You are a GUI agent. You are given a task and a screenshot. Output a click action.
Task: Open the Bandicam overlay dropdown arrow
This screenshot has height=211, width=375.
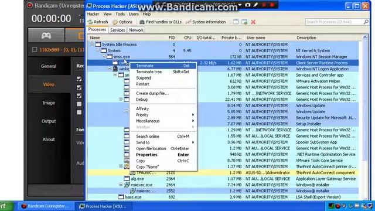240,5
